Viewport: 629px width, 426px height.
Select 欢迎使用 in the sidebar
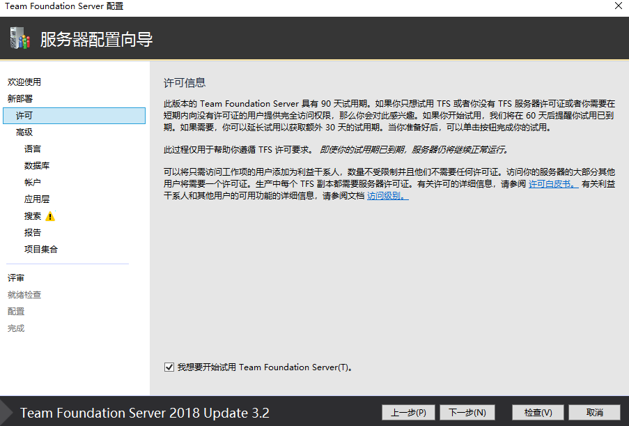click(x=24, y=82)
